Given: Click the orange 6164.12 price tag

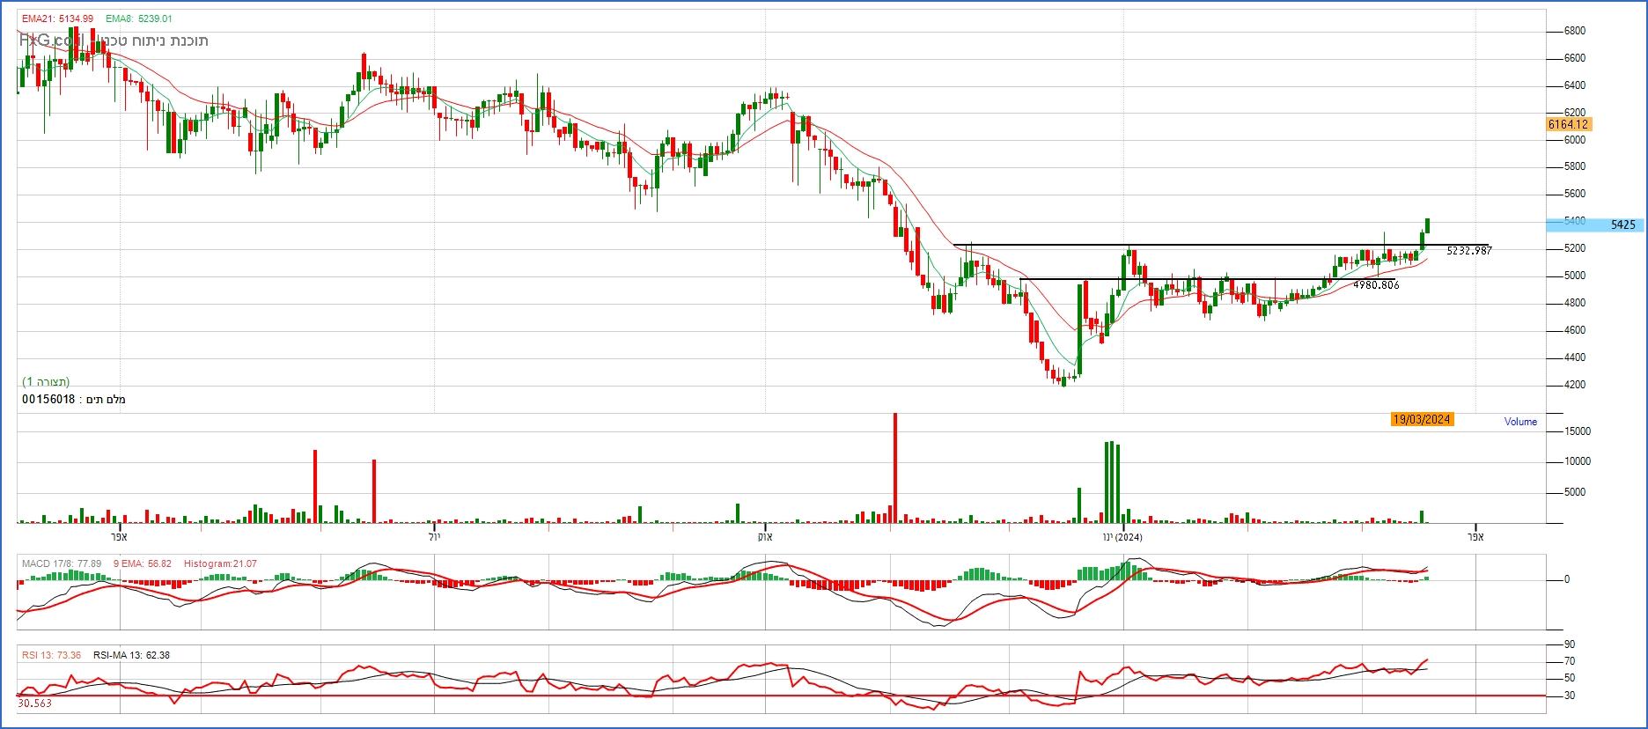Looking at the screenshot, I should point(1568,125).
